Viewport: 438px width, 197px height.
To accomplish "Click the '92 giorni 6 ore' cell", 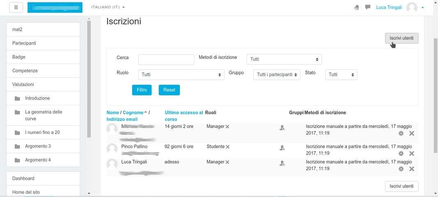I will point(179,147).
